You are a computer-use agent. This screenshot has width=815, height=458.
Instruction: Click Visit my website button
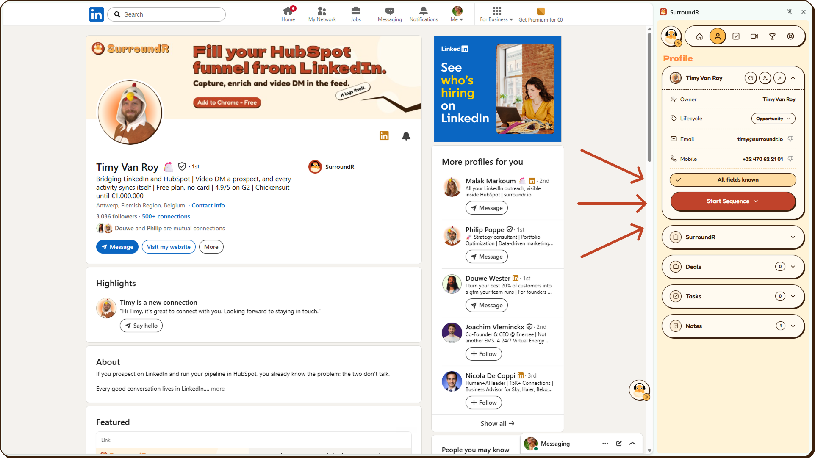tap(169, 247)
